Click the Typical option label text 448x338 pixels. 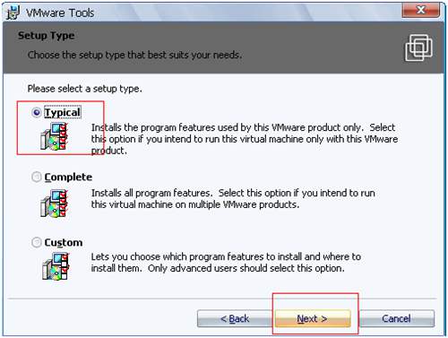(63, 112)
